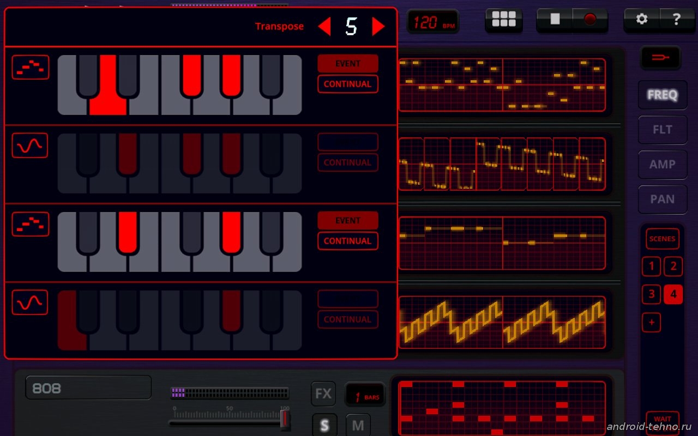Start recording with the record button

590,20
